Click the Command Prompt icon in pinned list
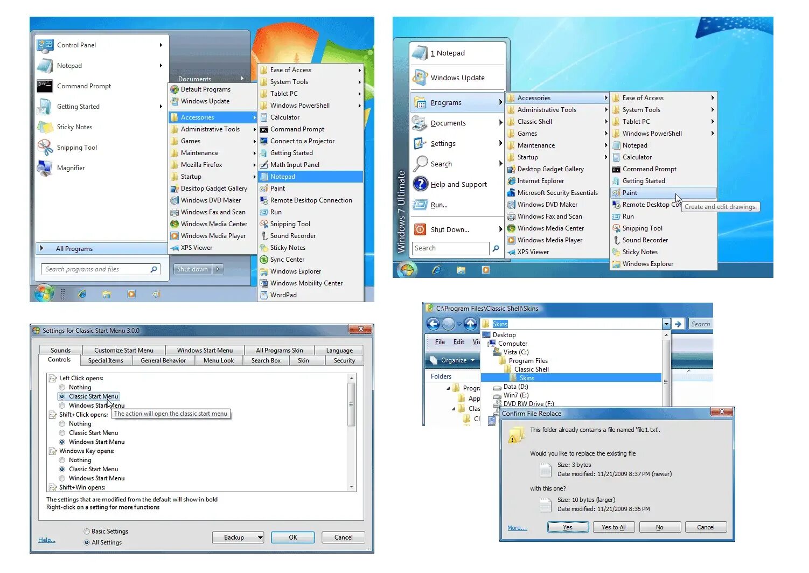 tap(45, 86)
